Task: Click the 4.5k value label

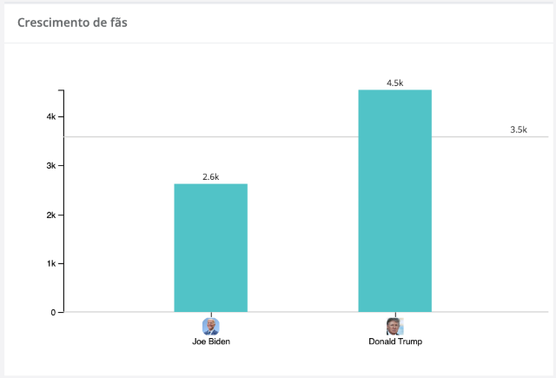Action: (x=394, y=83)
